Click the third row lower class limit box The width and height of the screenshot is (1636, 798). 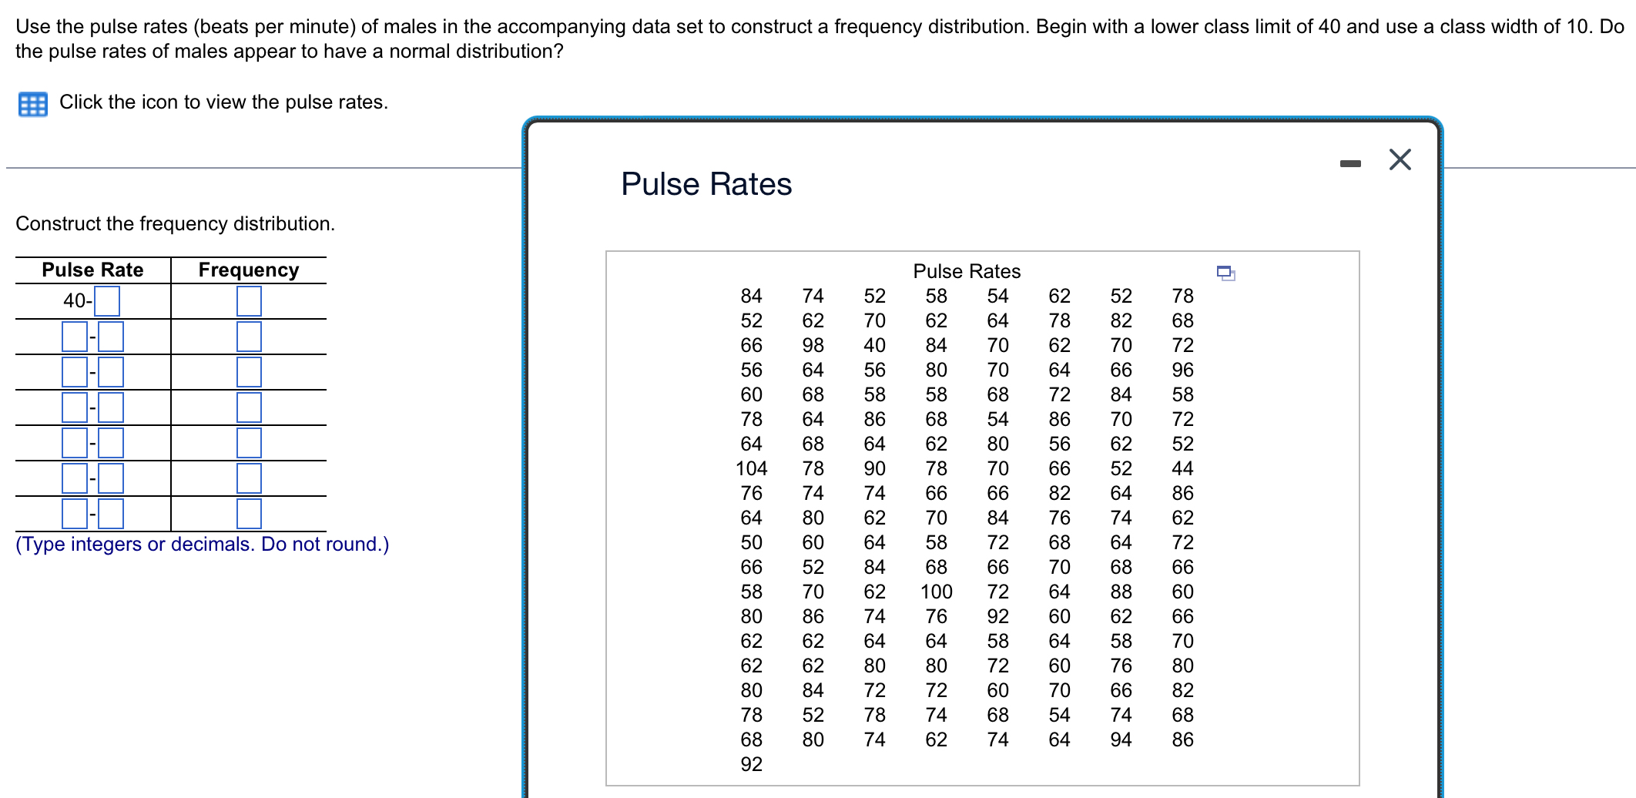(73, 370)
